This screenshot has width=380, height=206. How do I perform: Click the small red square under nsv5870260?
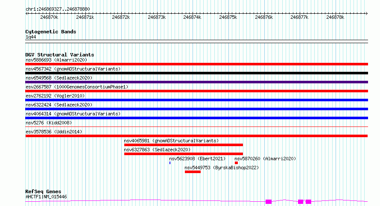click(x=236, y=163)
